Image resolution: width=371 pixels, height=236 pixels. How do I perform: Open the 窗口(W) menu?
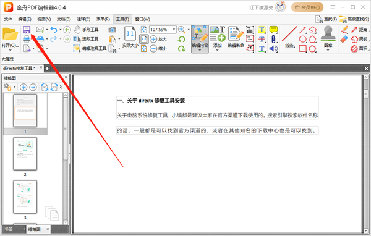point(142,19)
